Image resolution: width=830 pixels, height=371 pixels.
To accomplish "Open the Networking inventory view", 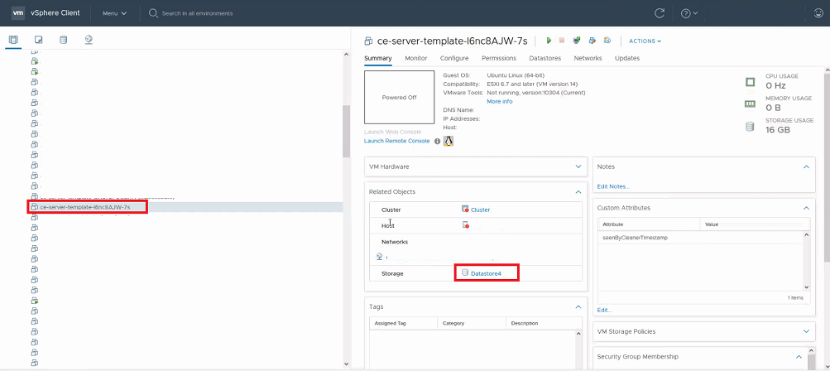I will (89, 40).
